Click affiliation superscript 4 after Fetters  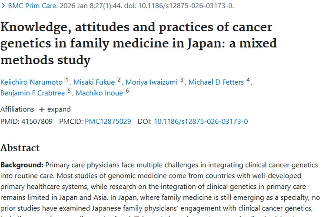(248, 80)
